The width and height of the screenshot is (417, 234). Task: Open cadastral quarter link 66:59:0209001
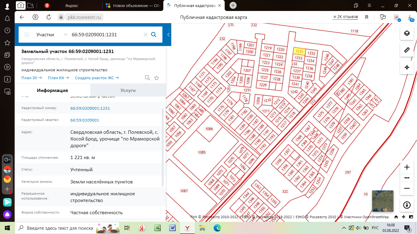click(85, 120)
